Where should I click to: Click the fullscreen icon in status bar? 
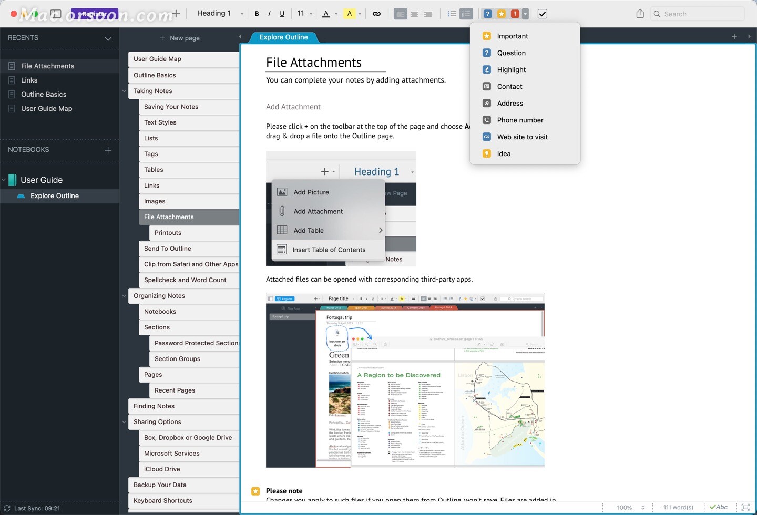point(745,507)
